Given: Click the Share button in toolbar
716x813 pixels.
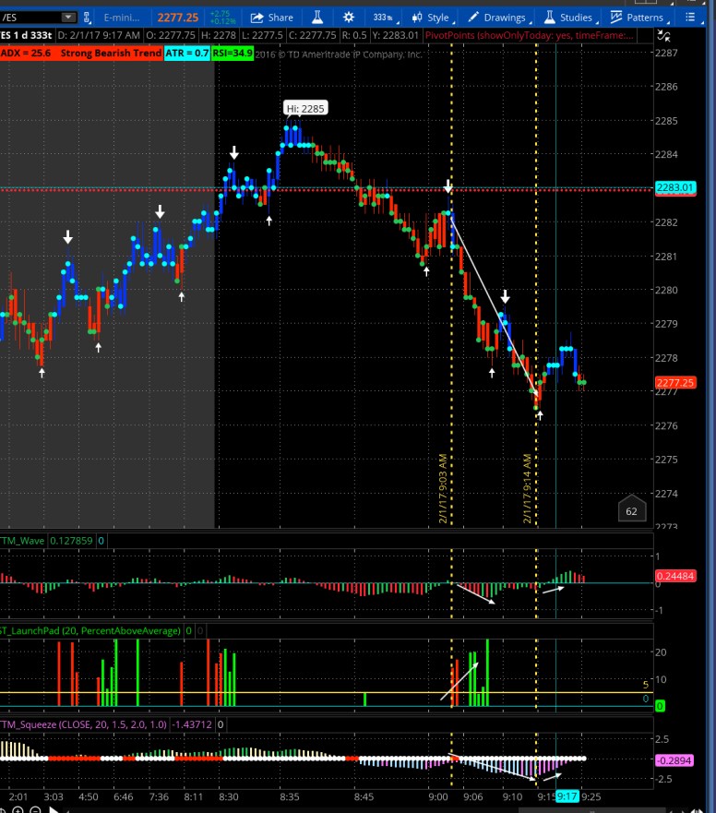Looking at the screenshot, I should (x=271, y=17).
